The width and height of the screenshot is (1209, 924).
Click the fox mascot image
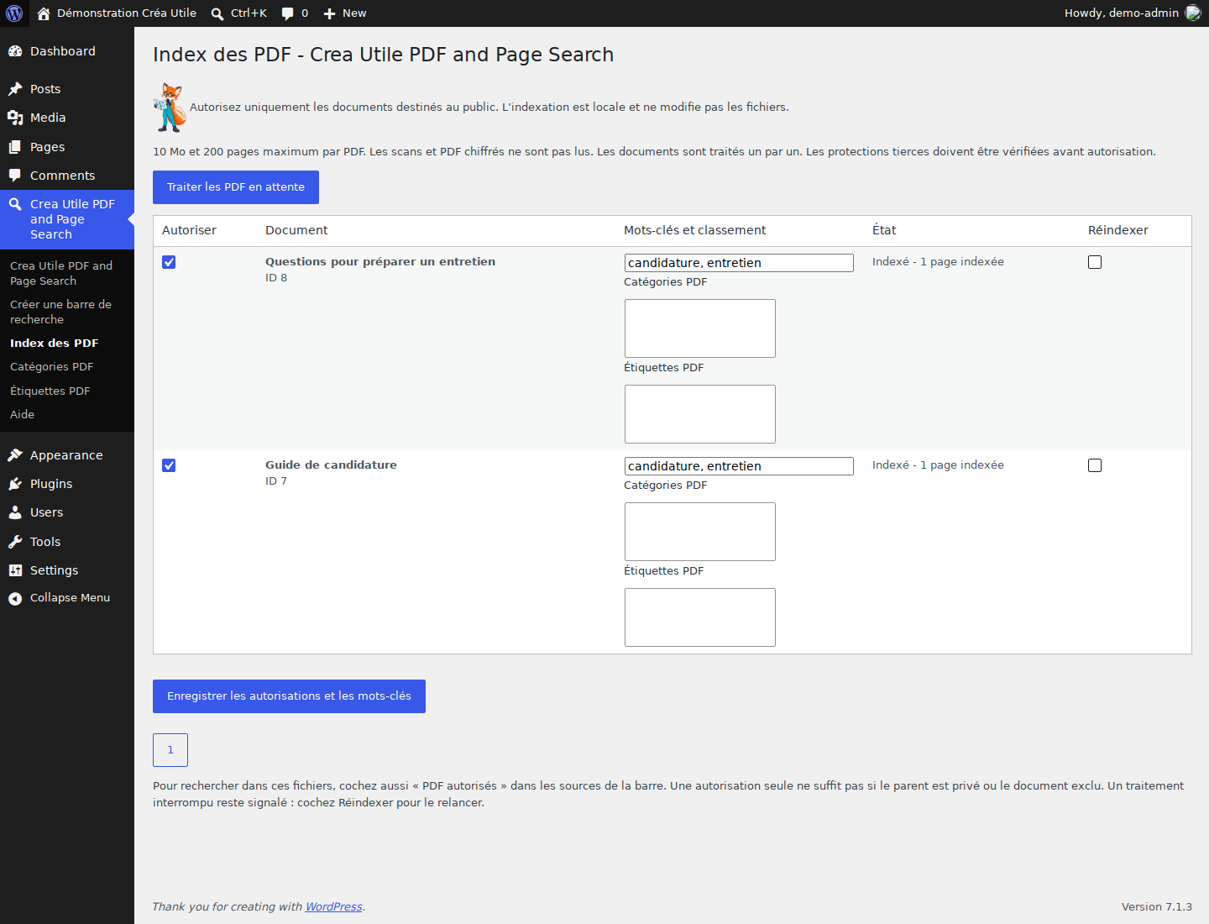point(170,108)
